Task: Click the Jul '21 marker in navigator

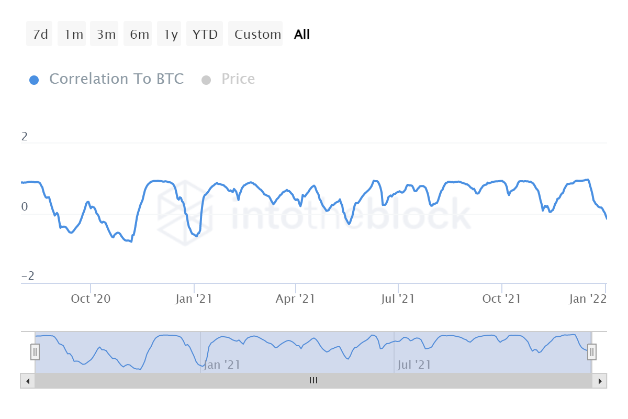Action: (413, 365)
